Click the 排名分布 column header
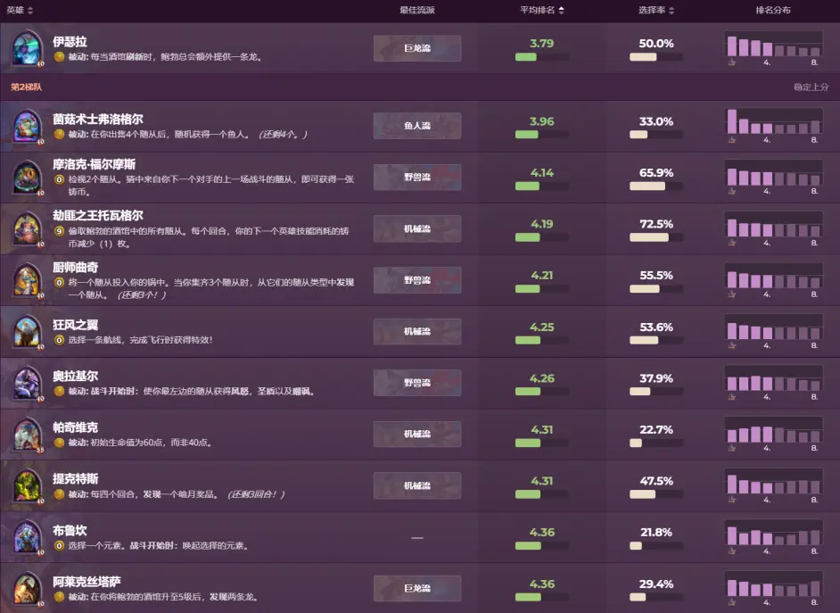 (x=772, y=11)
